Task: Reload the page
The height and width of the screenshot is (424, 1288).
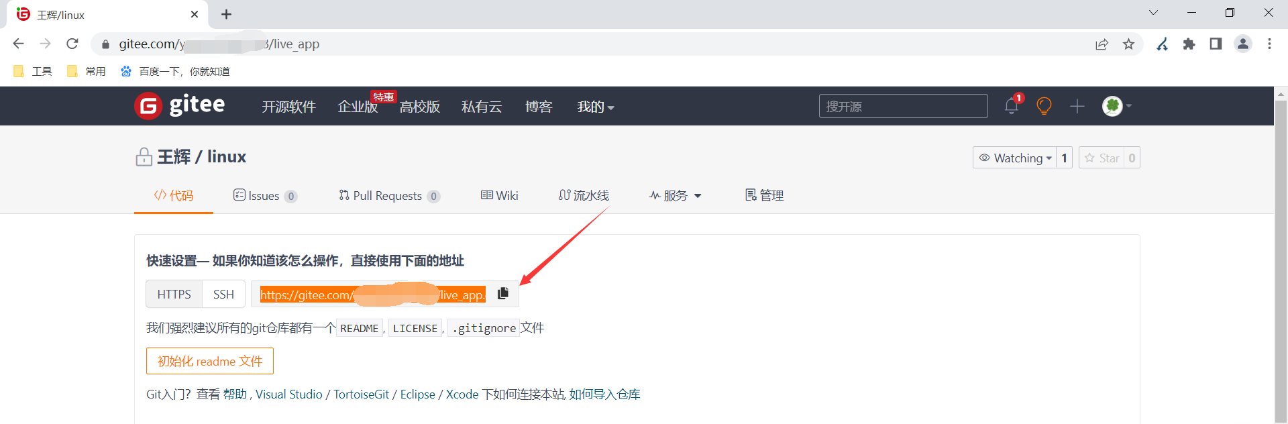Action: click(72, 44)
